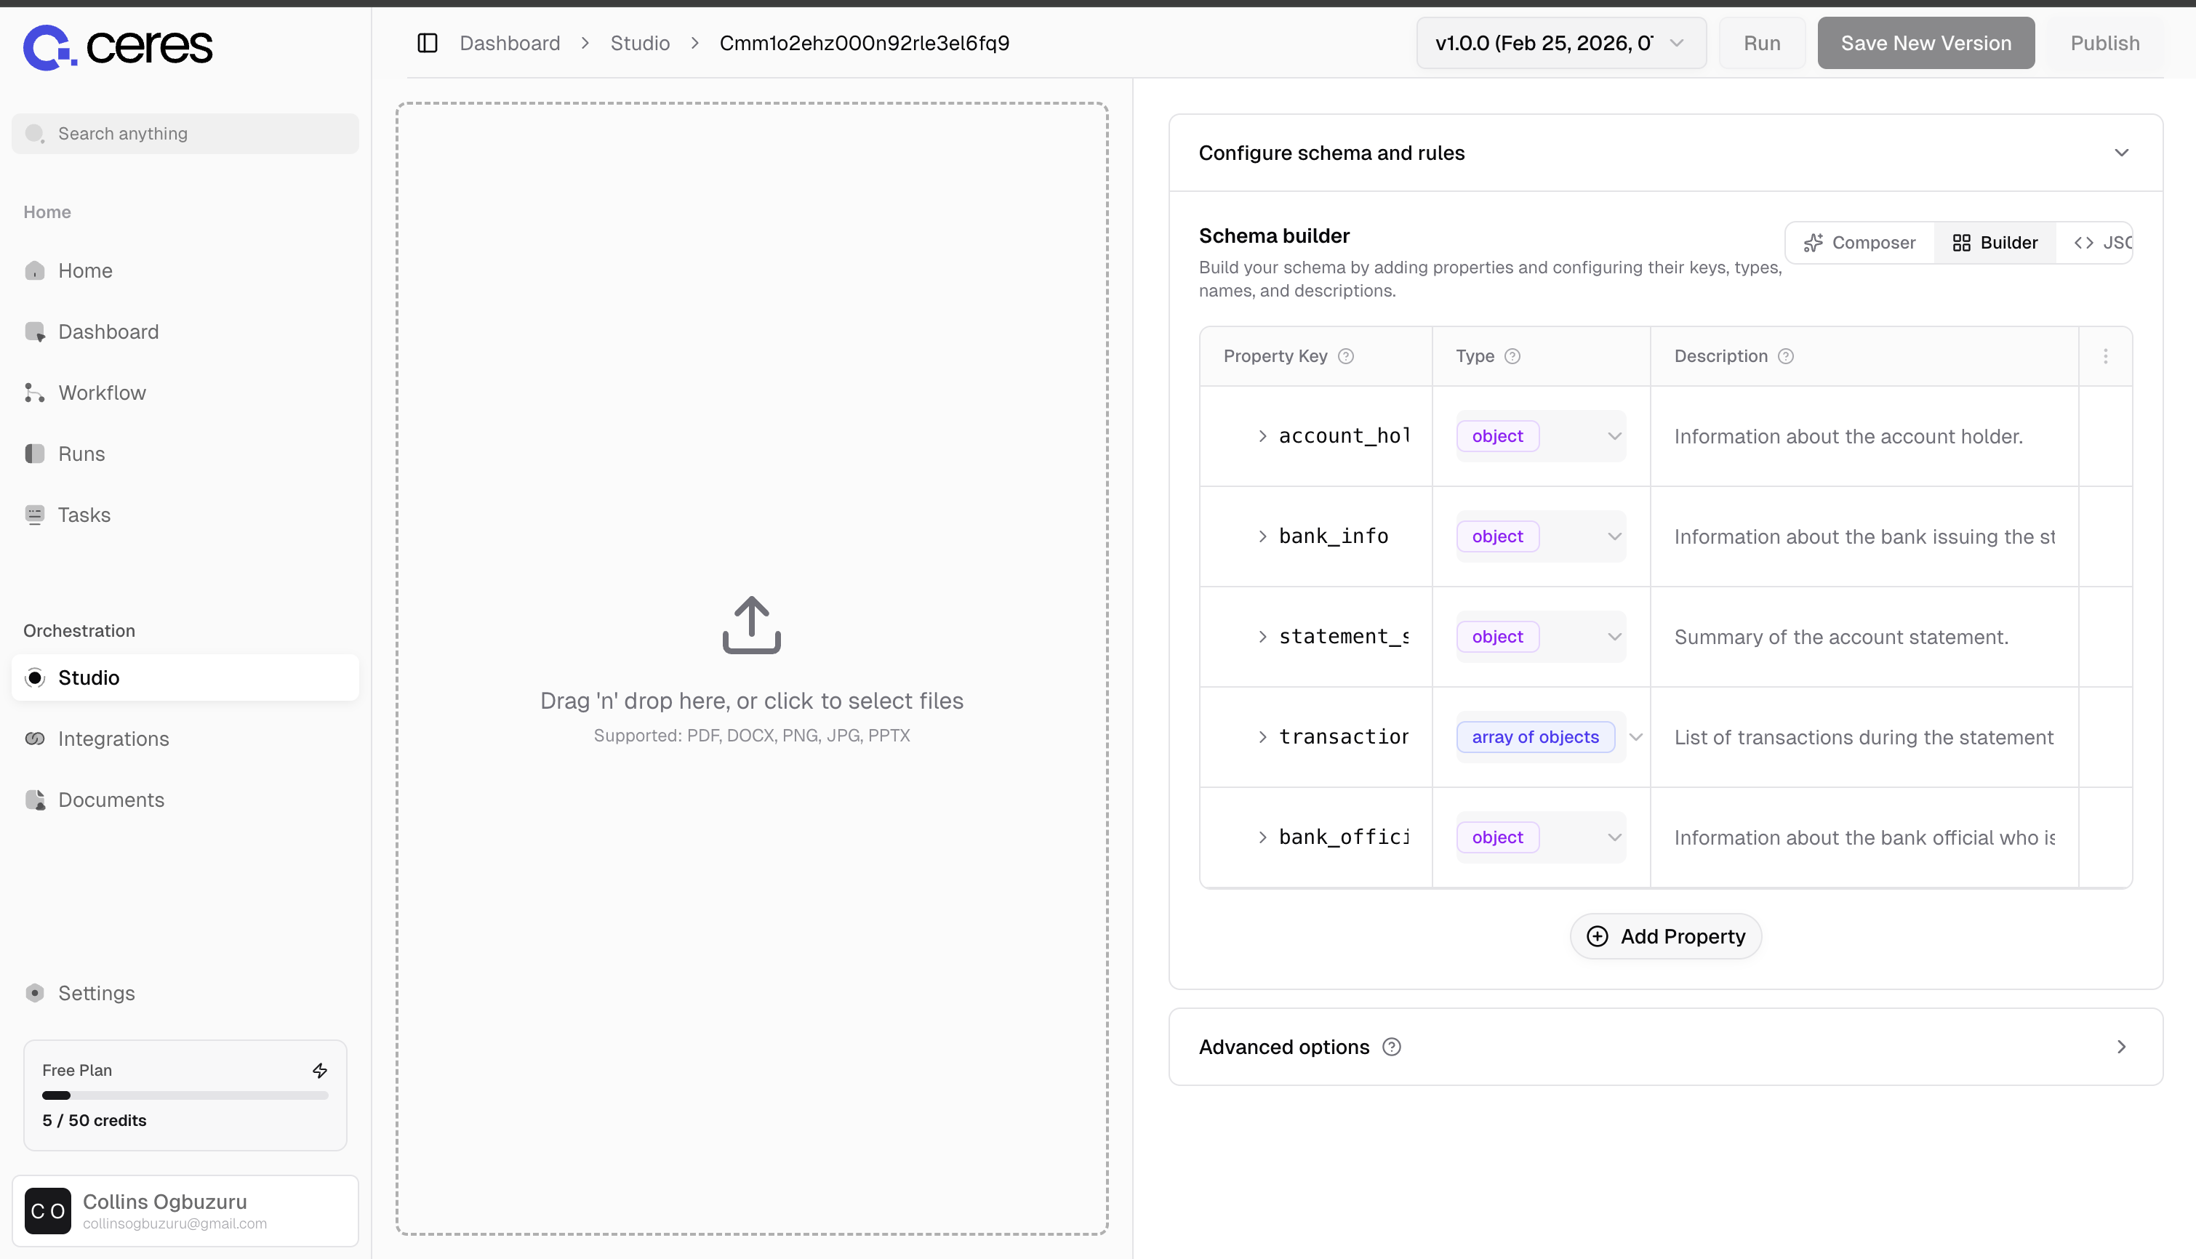Switch to Builder schema mode
The height and width of the screenshot is (1259, 2196).
(x=1995, y=243)
